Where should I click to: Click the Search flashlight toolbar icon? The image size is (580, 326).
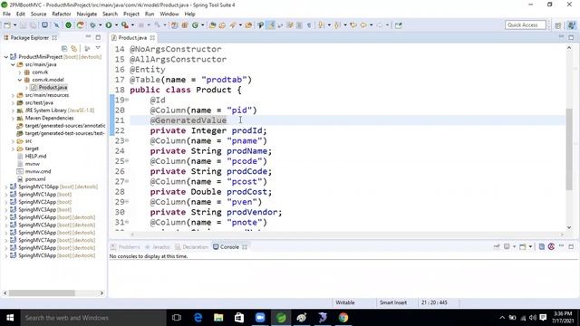tap(233, 25)
